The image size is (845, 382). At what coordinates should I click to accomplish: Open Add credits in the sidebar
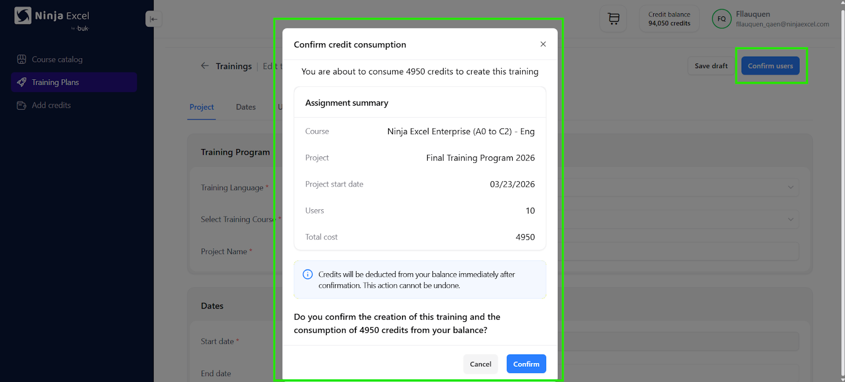point(74,105)
